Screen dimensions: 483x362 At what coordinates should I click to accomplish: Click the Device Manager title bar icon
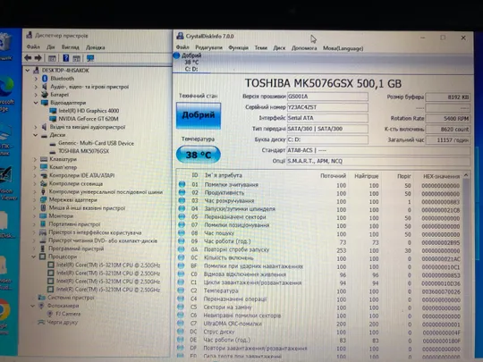[30, 35]
